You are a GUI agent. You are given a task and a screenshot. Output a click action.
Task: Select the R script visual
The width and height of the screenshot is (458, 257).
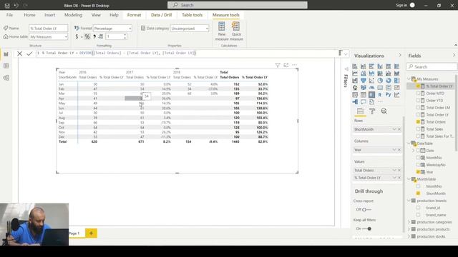(x=380, y=95)
